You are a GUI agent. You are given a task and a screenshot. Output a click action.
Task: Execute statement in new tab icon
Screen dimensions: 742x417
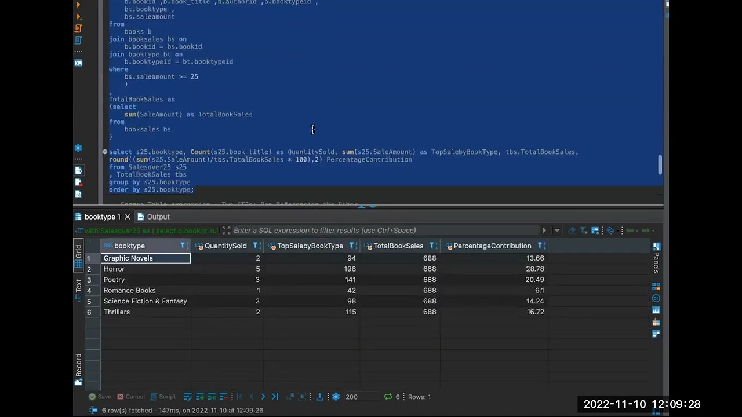(78, 17)
